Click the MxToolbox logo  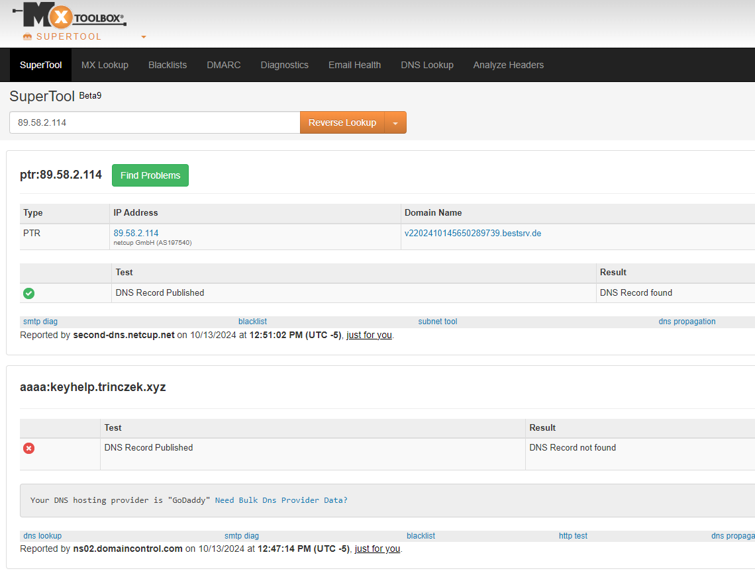pos(70,16)
